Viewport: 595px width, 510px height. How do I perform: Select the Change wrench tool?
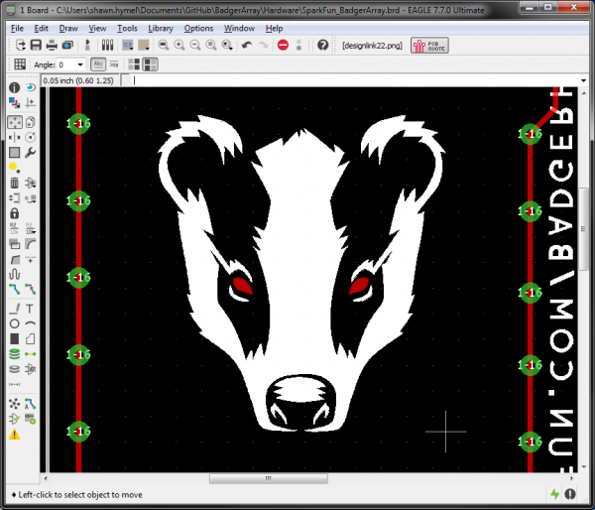tap(31, 152)
